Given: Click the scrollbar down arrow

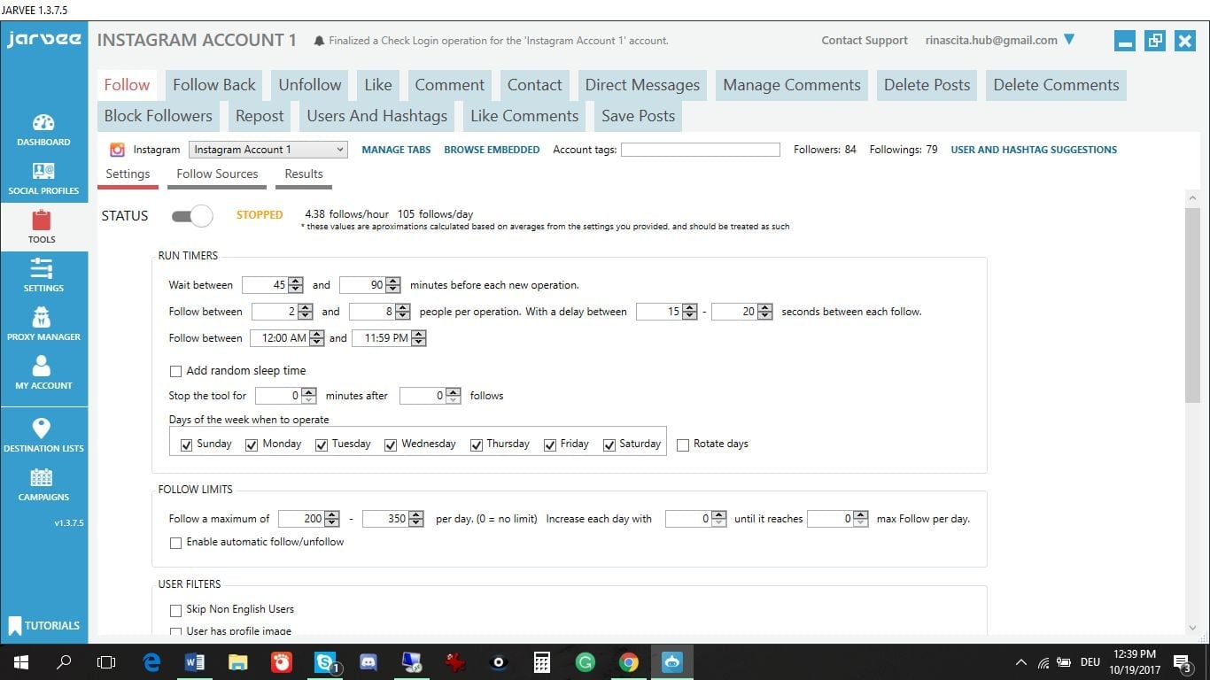Looking at the screenshot, I should click(1192, 628).
